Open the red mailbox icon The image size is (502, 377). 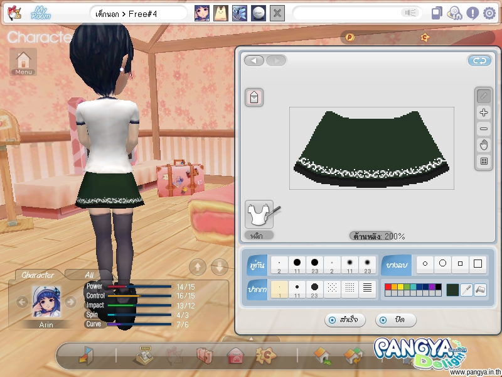[236, 356]
